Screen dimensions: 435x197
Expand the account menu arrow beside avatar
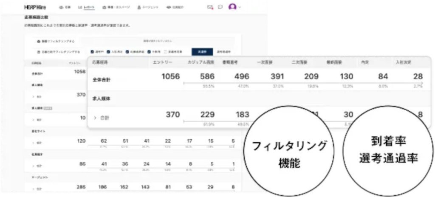click(x=240, y=7)
